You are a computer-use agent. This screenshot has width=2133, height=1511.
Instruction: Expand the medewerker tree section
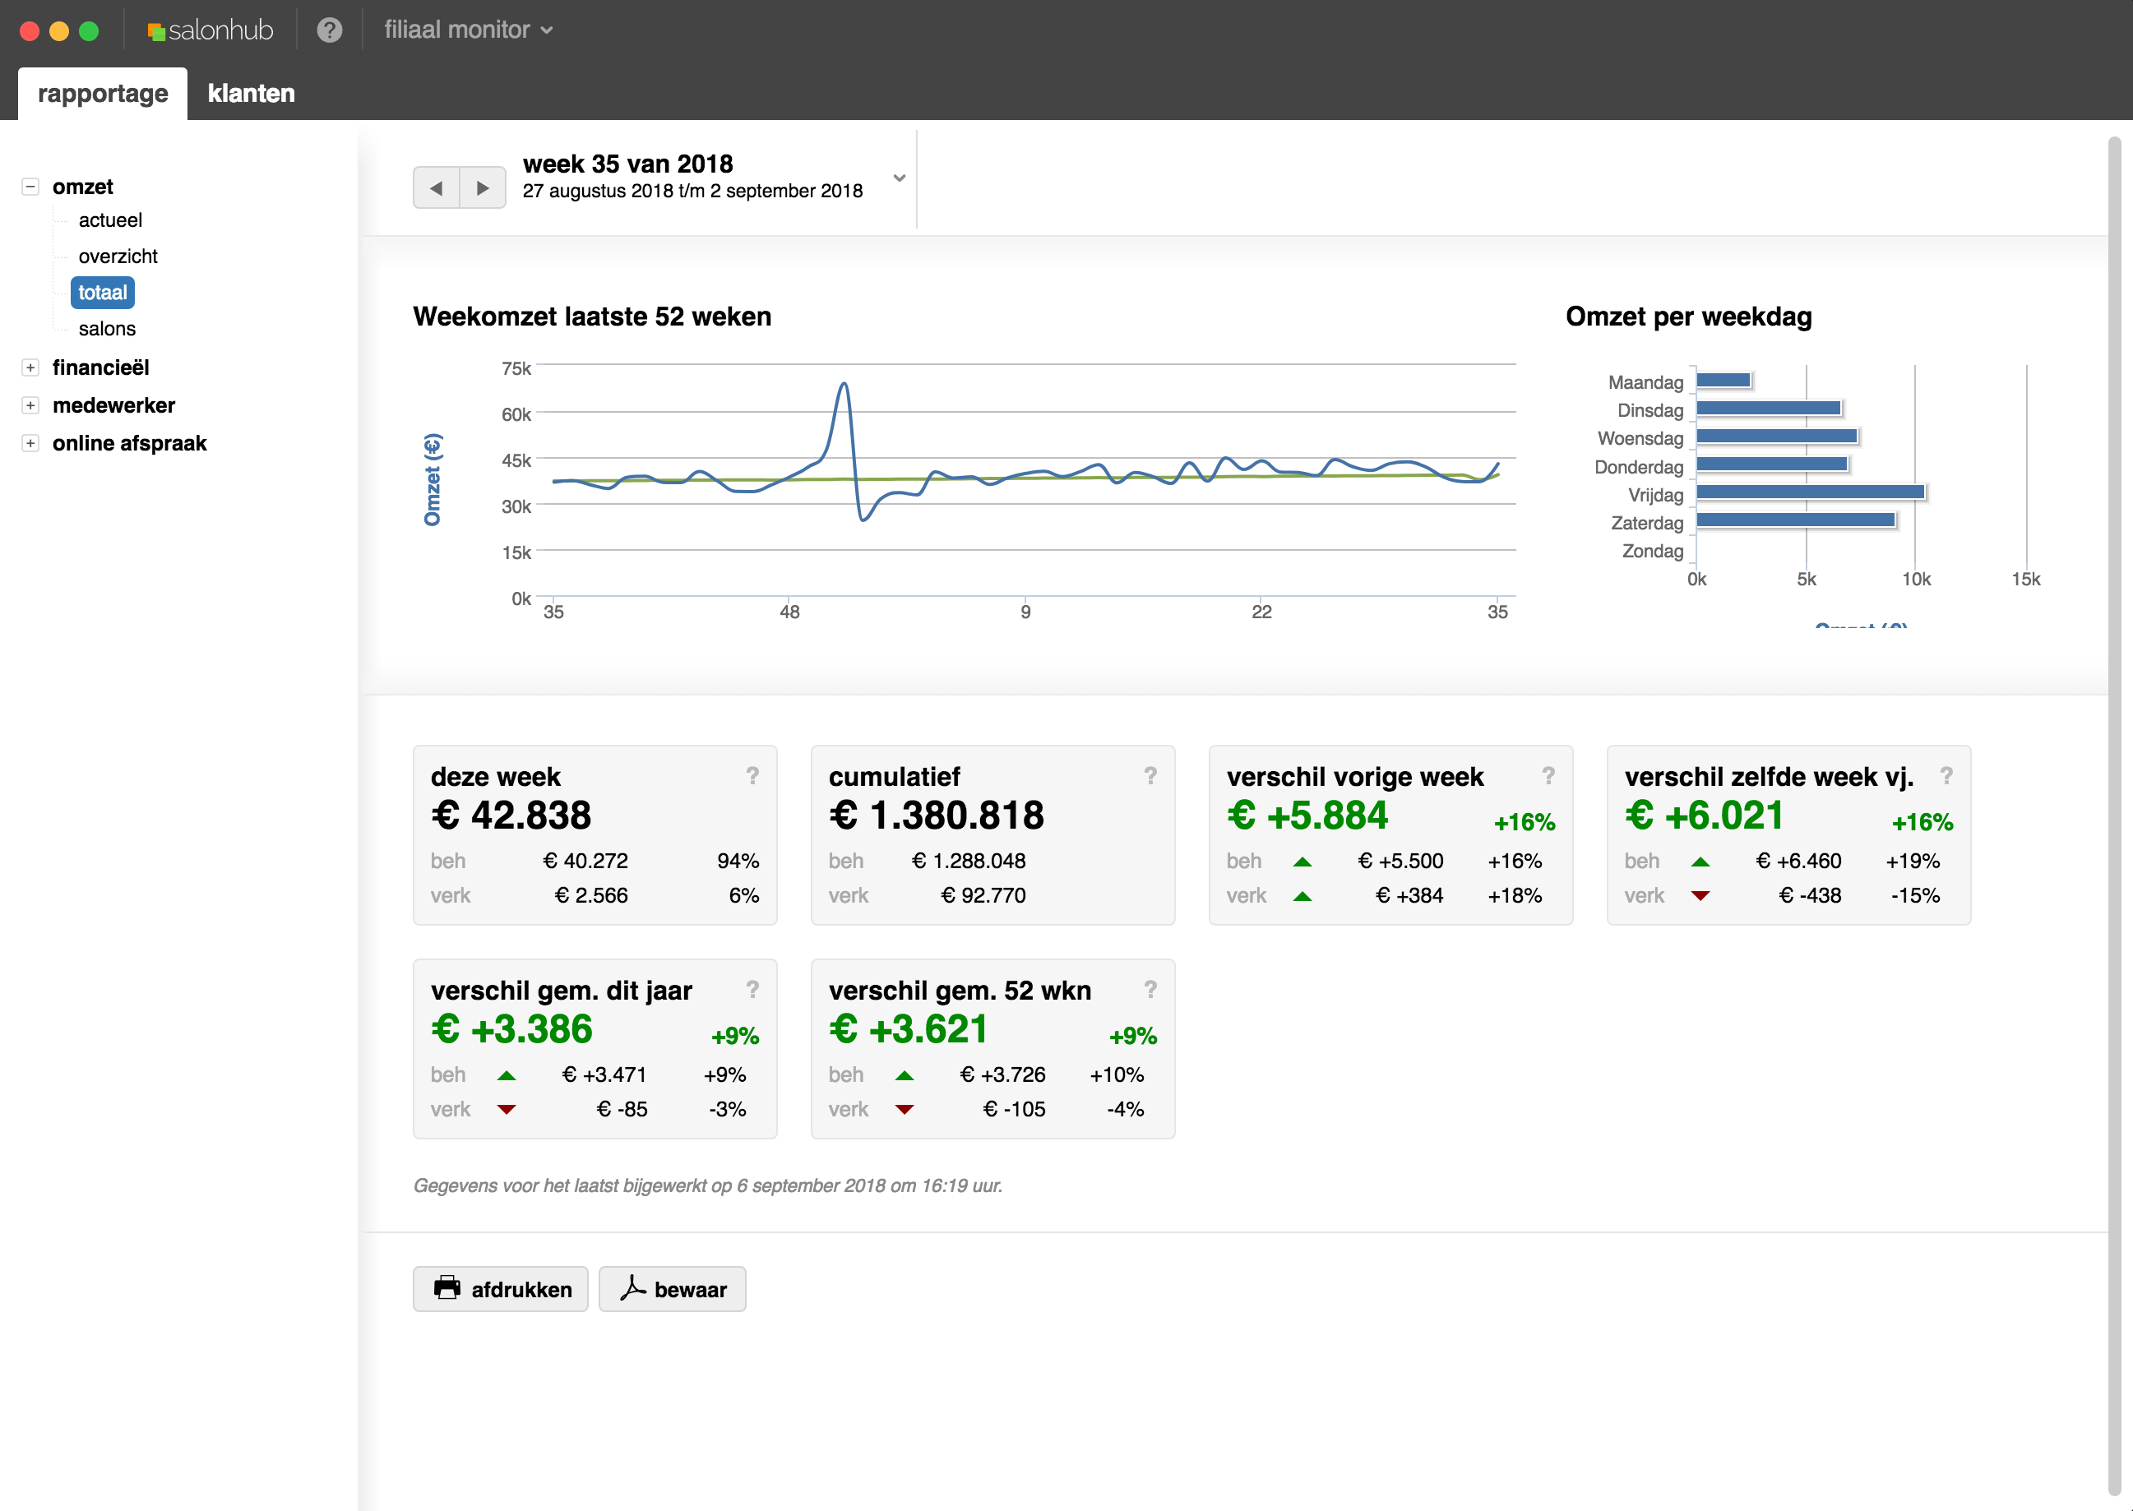pos(30,405)
